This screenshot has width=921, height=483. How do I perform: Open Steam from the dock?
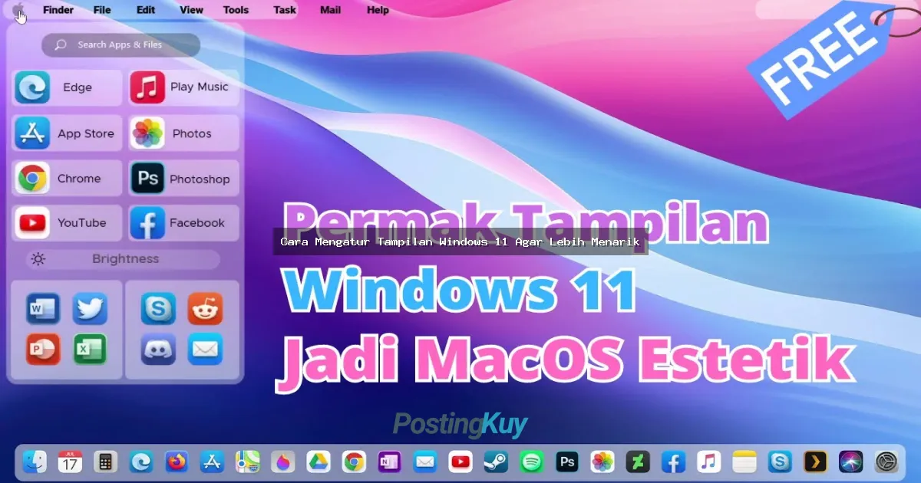pos(496,462)
